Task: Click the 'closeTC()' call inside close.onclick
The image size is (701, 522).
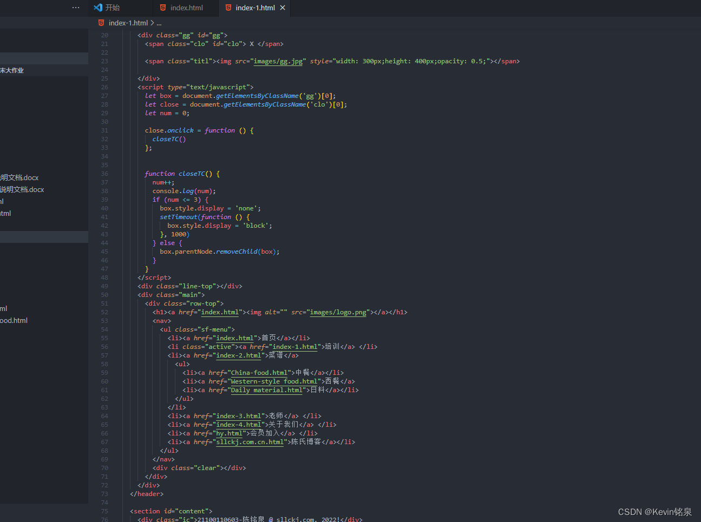Action: coord(169,139)
